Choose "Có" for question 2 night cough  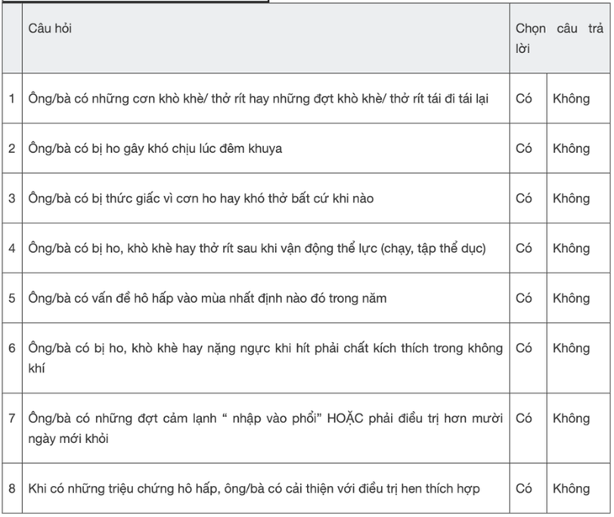click(523, 148)
